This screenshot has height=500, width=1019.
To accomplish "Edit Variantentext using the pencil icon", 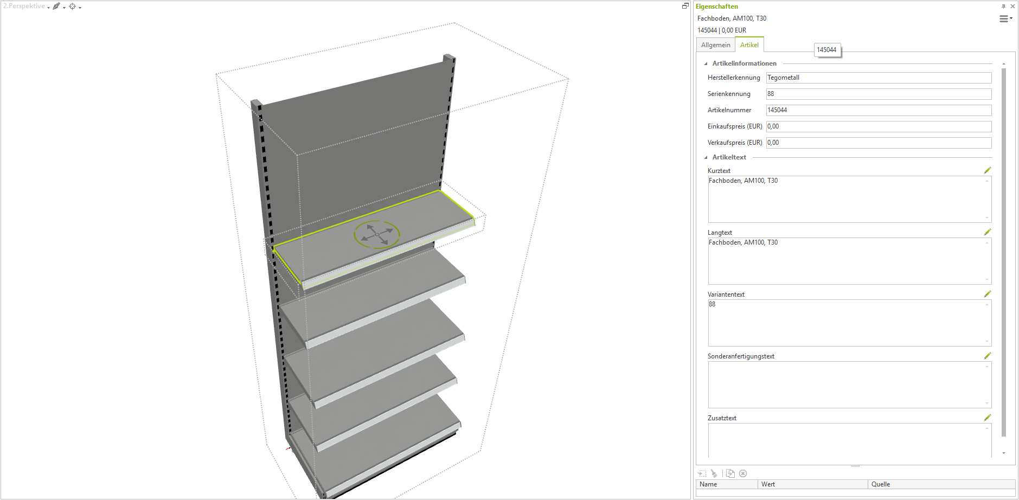I will (987, 294).
